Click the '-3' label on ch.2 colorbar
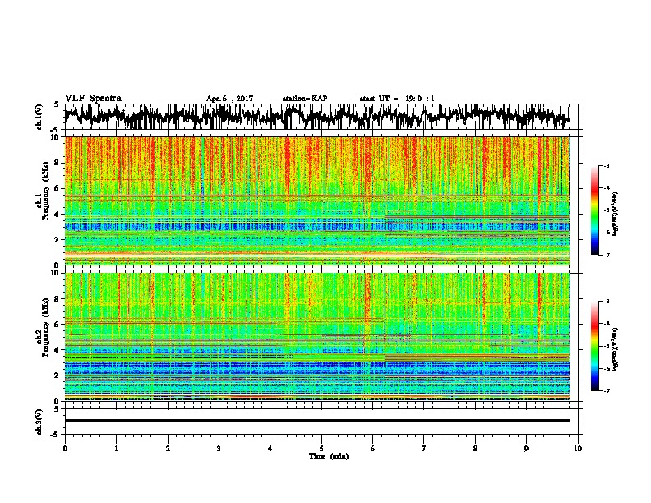This screenshot has height=503, width=651. click(x=606, y=302)
